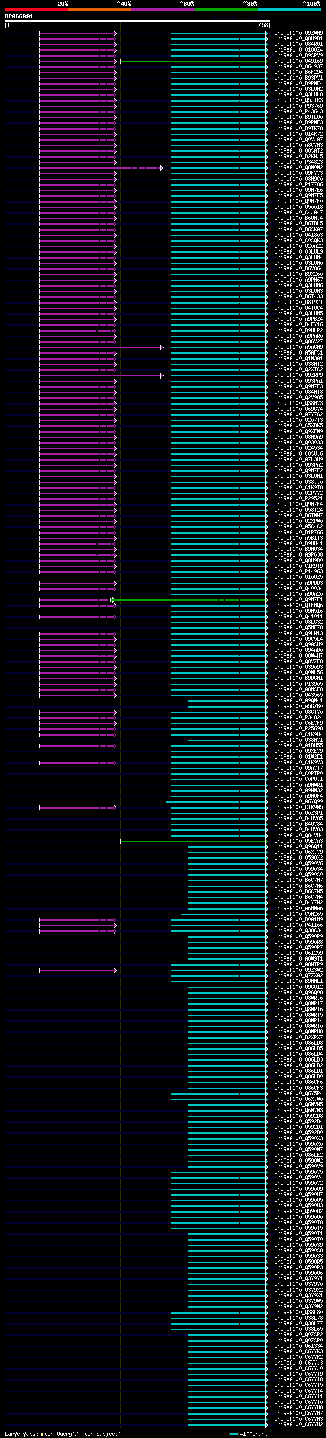The height and width of the screenshot is (1438, 326).
Task: Click label UniRef100_Q8W0W2
Action: [298, 167]
